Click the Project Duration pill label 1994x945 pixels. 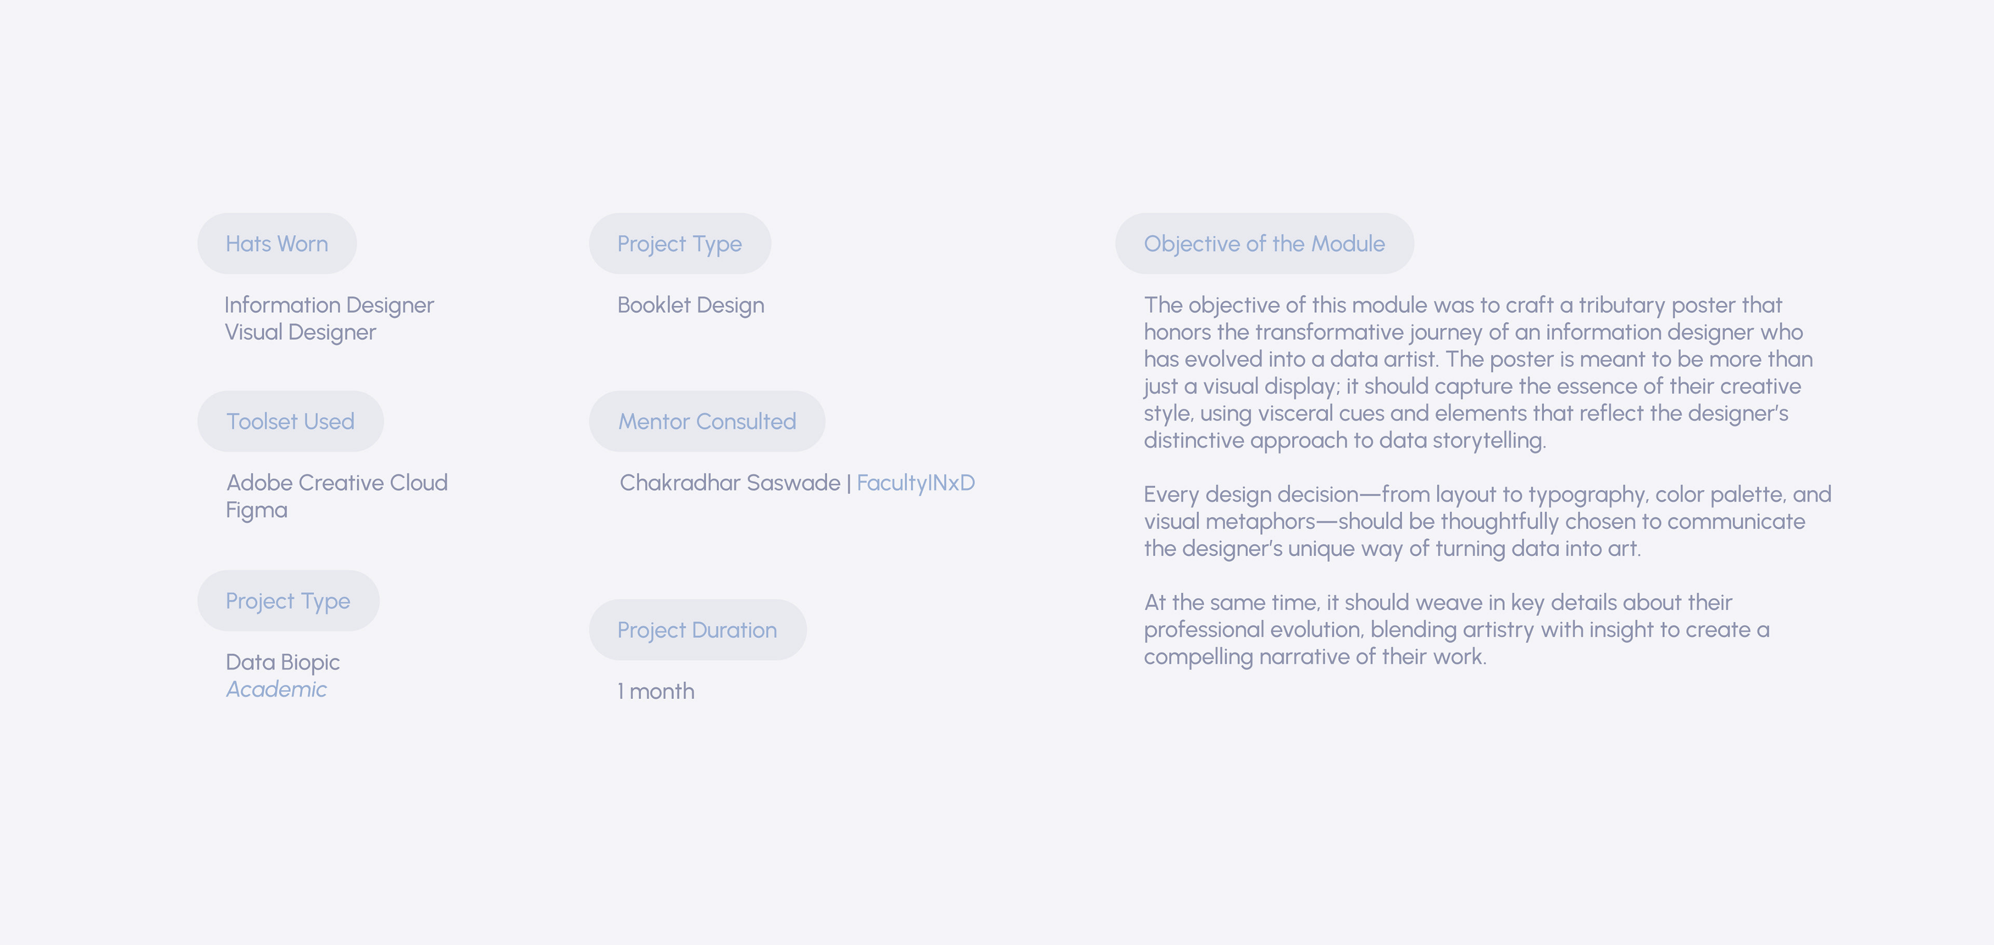pos(697,630)
